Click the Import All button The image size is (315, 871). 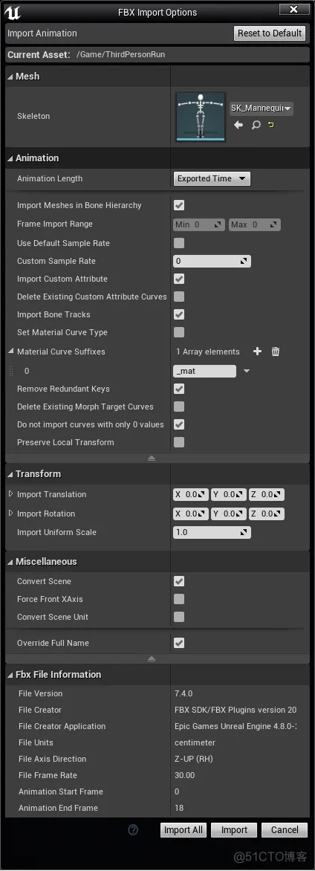(184, 830)
